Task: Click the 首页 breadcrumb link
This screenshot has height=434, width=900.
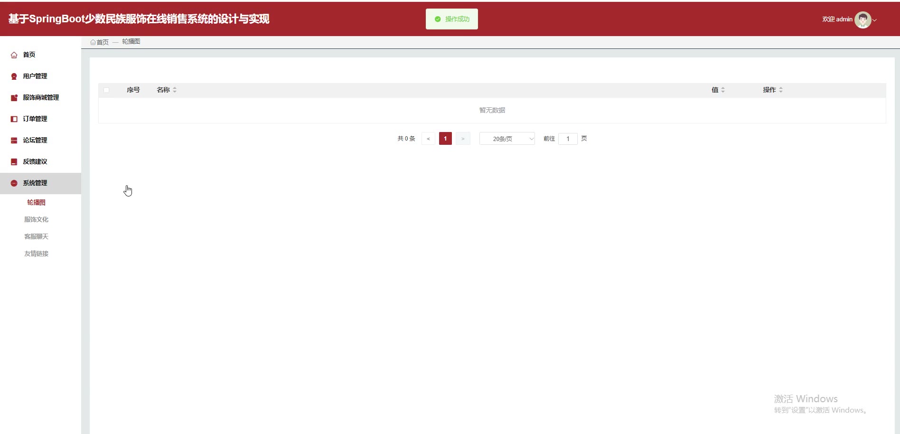Action: pos(103,42)
